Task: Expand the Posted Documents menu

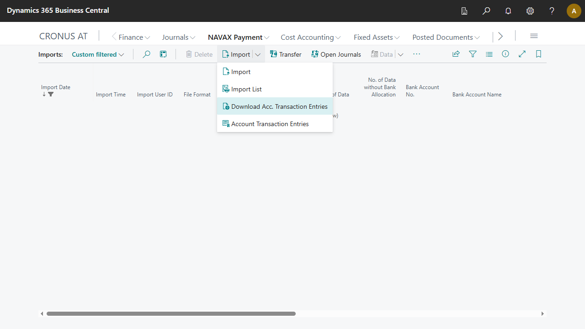Action: point(446,37)
